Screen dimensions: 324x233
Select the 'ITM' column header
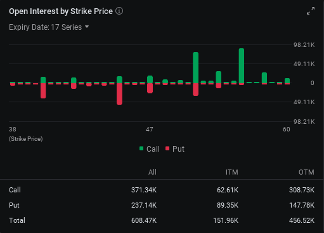coord(232,172)
